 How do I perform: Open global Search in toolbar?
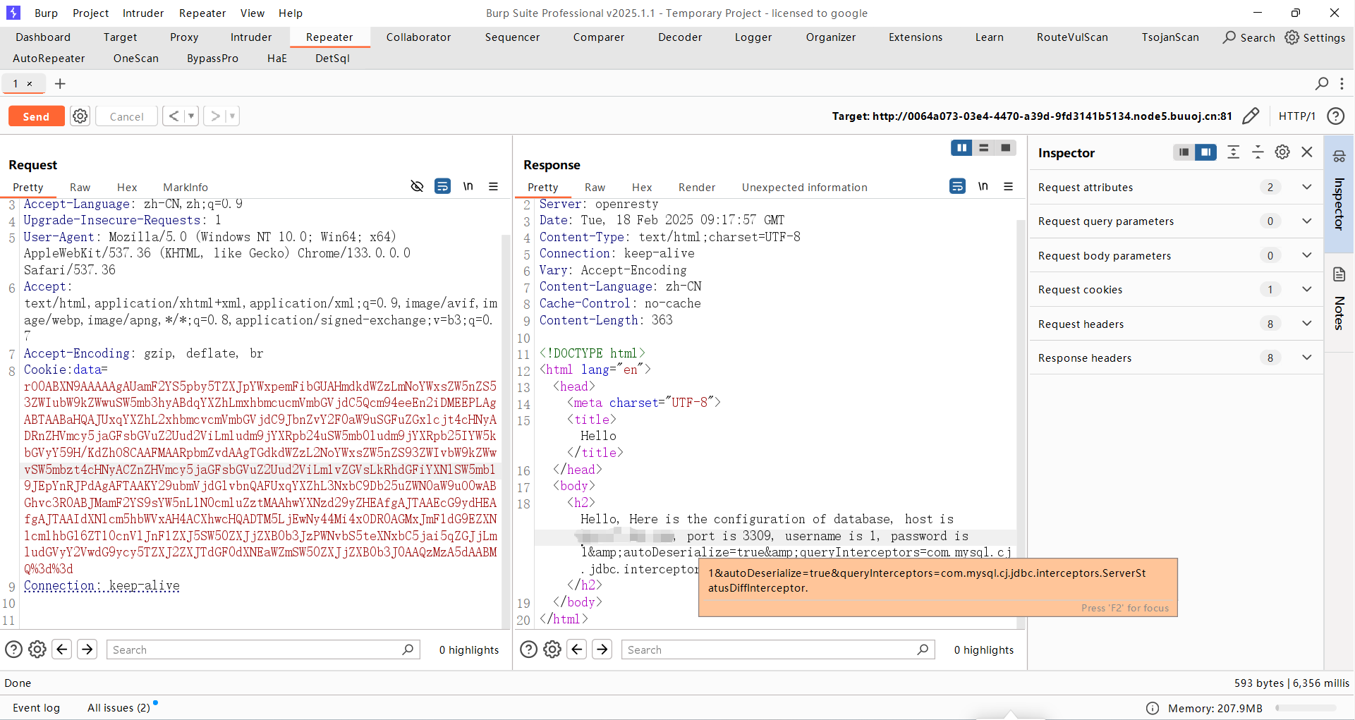pos(1249,37)
